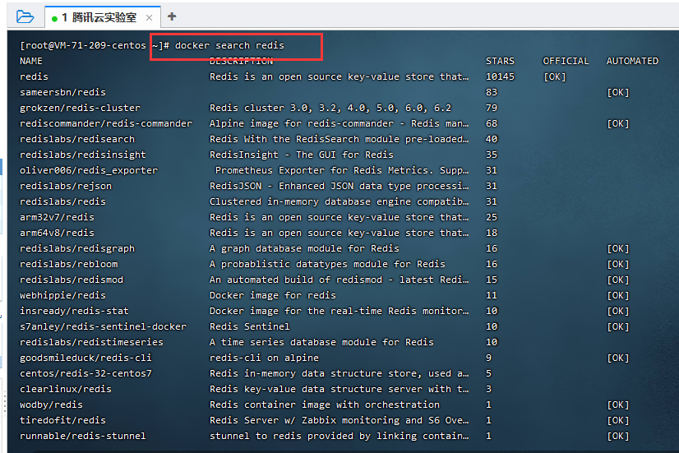This screenshot has width=679, height=453.
Task: Click the [OK] automated mark for sameersbn/redis
Action: point(618,92)
